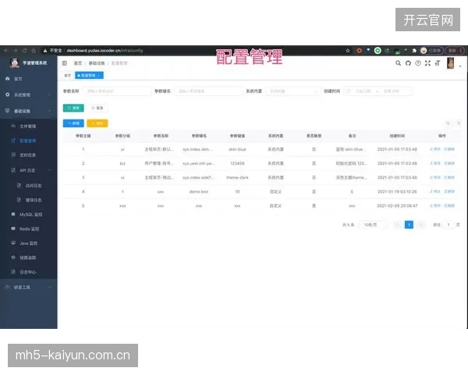Click 基础设施 in the breadcrumb
Viewport: 468px width, 375px height.
97,63
